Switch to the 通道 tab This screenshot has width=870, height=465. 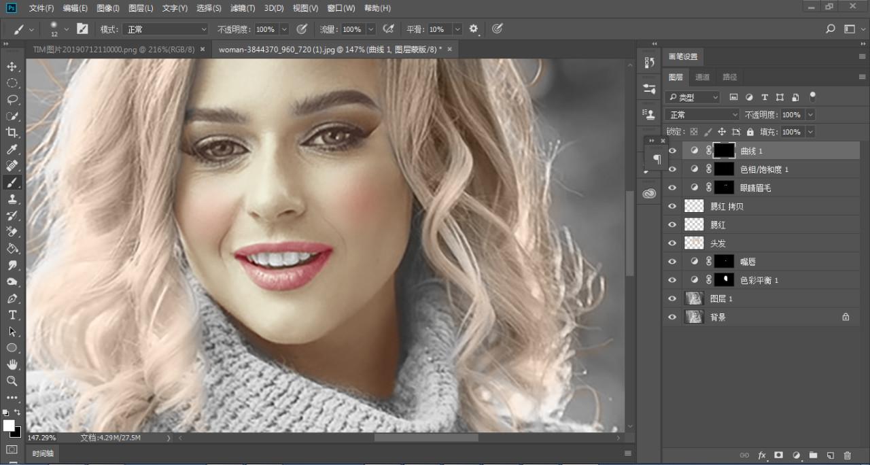coord(703,77)
